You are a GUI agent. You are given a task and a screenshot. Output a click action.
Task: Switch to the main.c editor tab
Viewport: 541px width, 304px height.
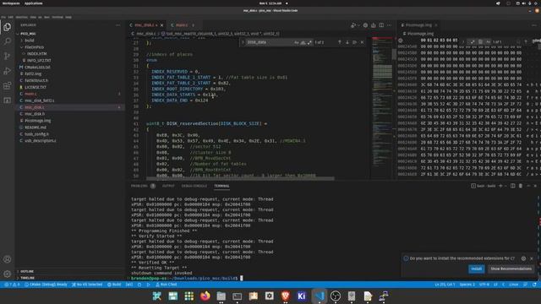click(x=183, y=25)
